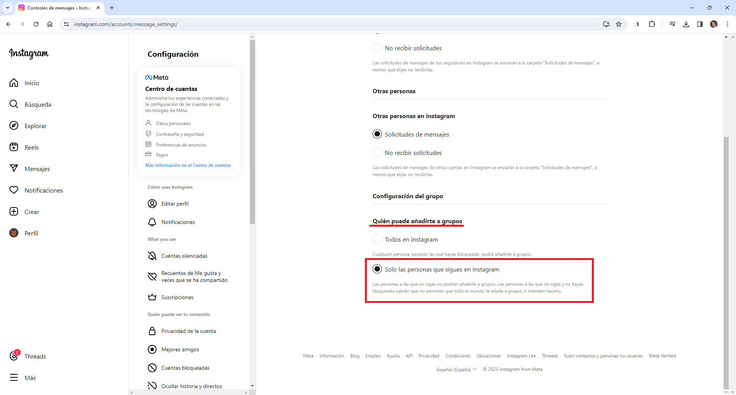Open Búsqueda magnifier icon in sidebar
736x395 pixels.
tap(14, 104)
